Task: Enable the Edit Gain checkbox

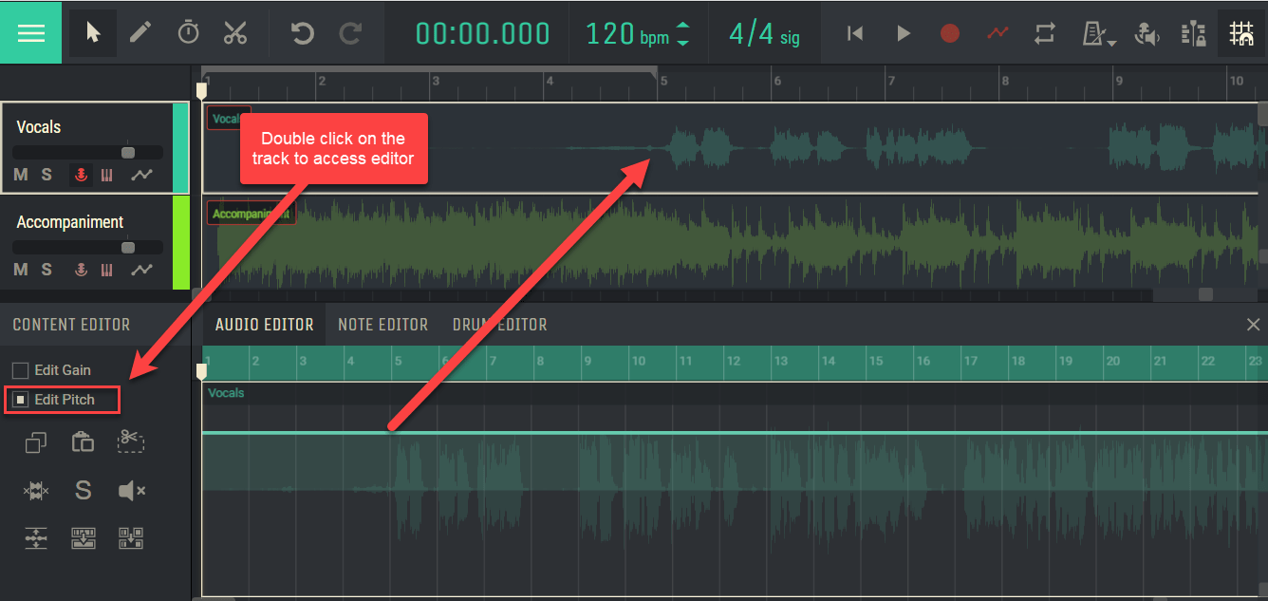Action: pyautogui.click(x=20, y=369)
